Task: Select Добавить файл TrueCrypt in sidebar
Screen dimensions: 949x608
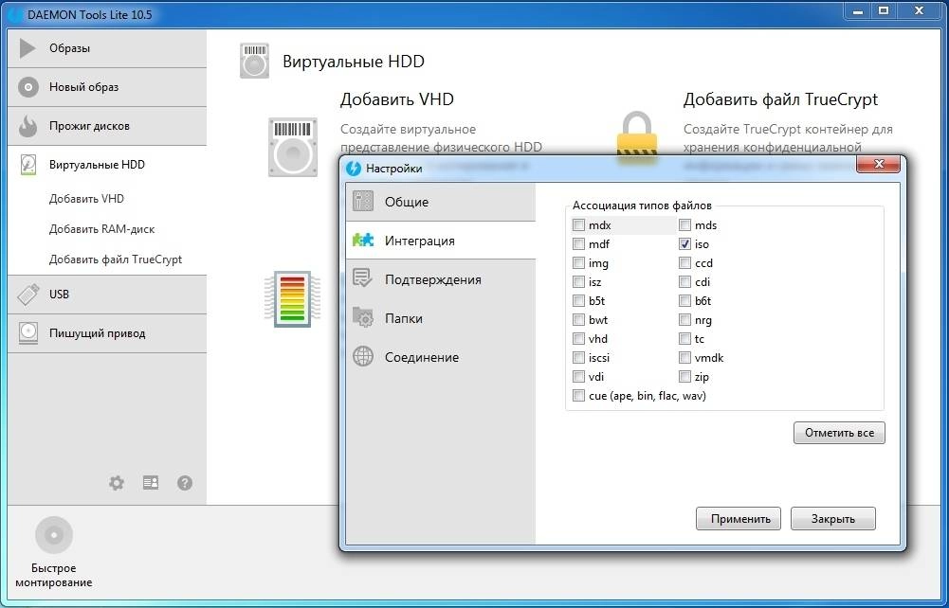Action: tap(116, 259)
